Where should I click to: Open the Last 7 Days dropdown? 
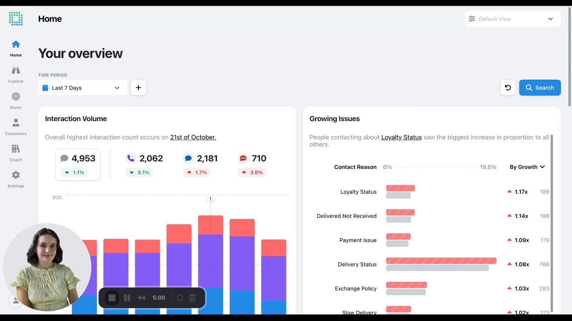click(83, 88)
